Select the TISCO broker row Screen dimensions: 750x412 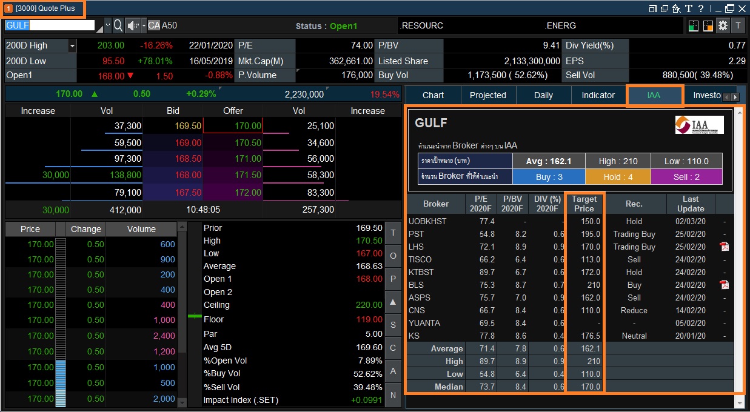pos(569,259)
